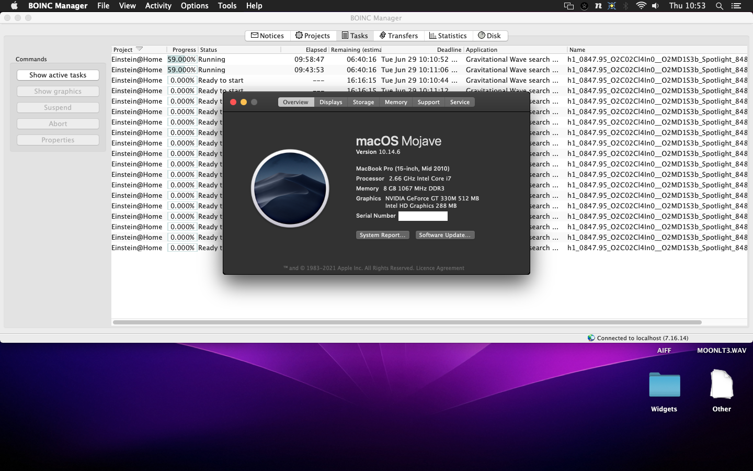Viewport: 753px width, 471px height.
Task: Click the Serial Number field
Action: point(423,216)
